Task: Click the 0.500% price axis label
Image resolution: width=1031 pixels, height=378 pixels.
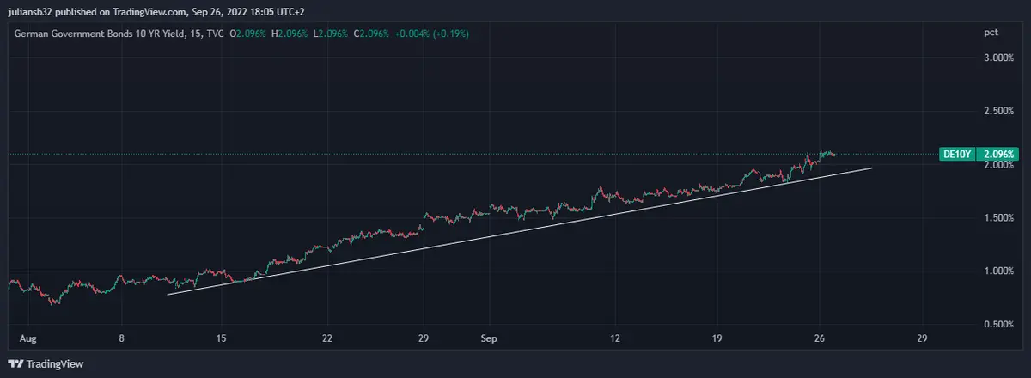Action: tap(999, 324)
